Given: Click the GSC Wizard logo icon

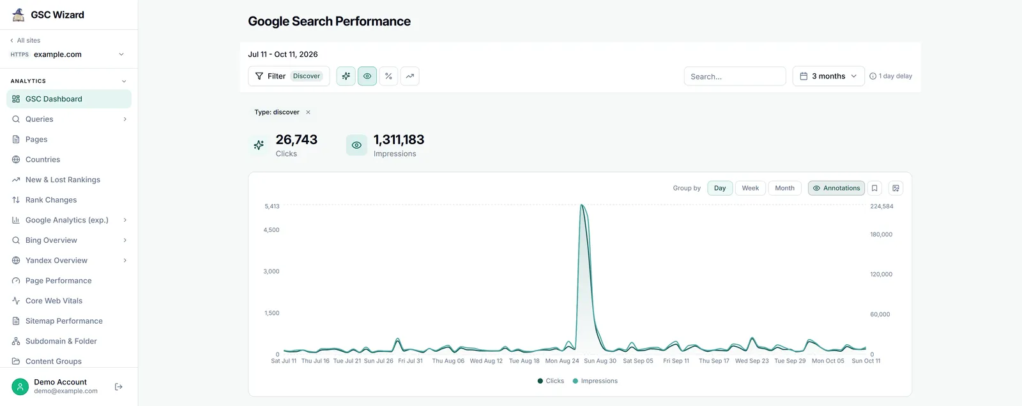Looking at the screenshot, I should (x=19, y=15).
